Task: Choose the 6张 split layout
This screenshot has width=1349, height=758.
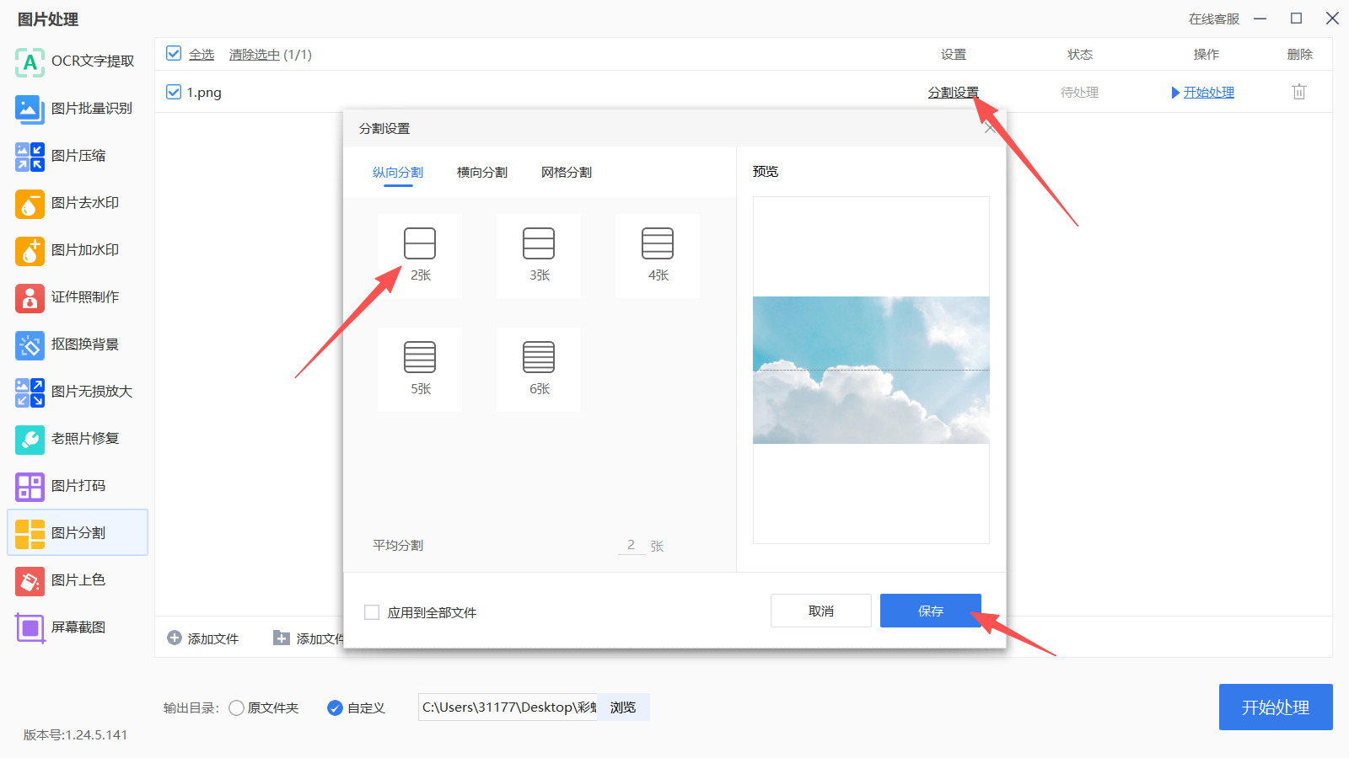Action: click(539, 369)
